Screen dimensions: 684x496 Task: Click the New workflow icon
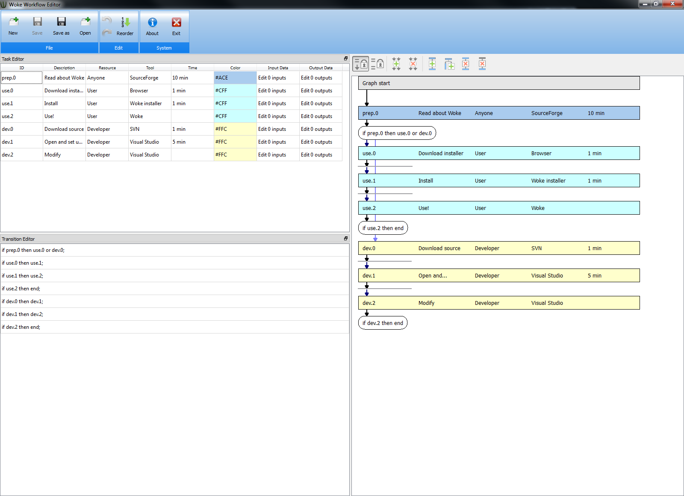click(x=13, y=26)
